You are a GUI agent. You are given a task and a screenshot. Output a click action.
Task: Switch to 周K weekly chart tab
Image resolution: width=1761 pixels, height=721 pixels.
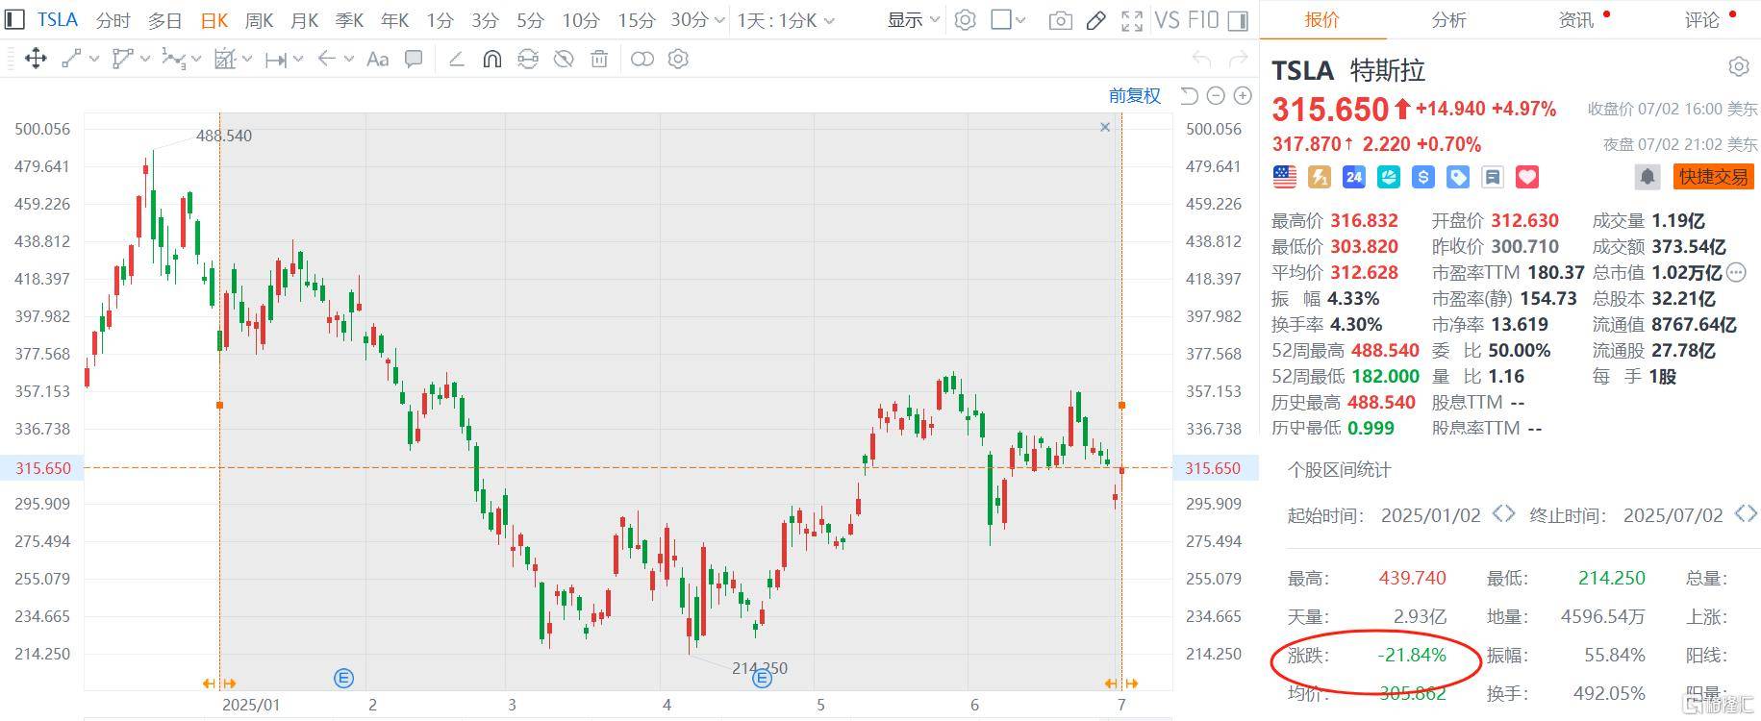point(259,20)
